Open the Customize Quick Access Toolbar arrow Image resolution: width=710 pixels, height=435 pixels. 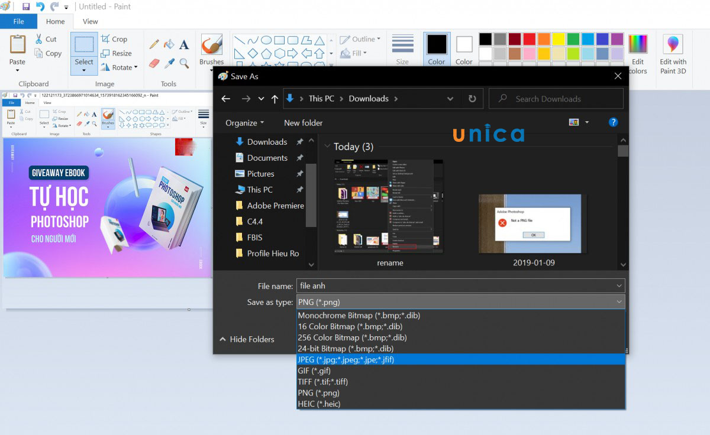(66, 7)
